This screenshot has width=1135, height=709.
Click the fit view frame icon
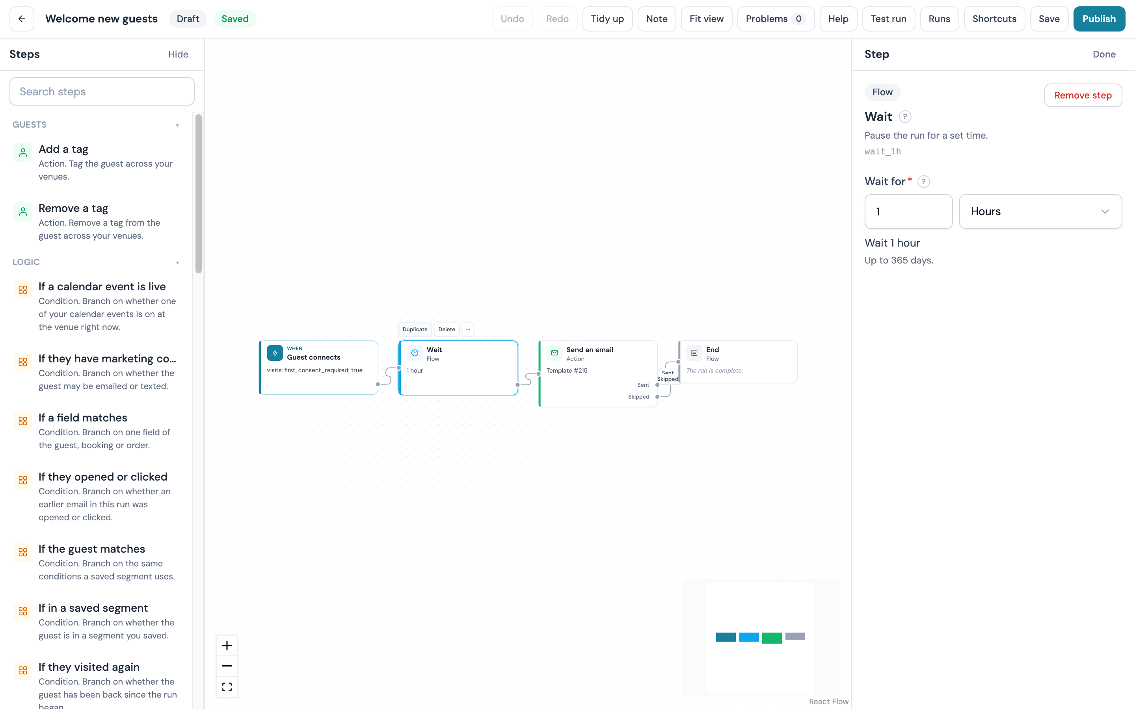(x=227, y=687)
